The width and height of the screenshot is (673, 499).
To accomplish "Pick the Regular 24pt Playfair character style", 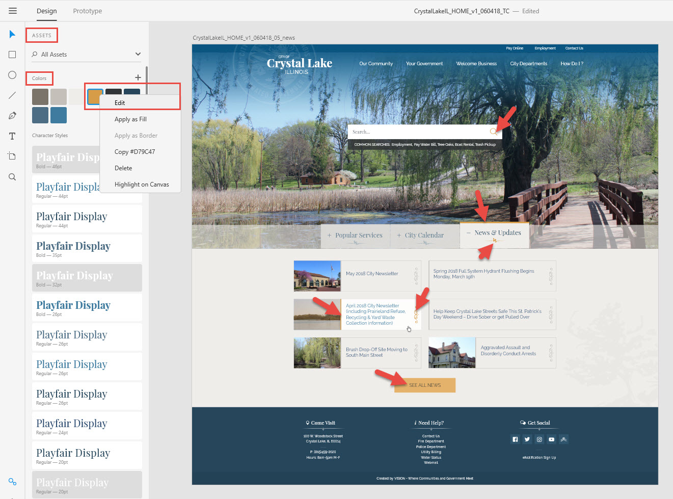I will click(x=87, y=426).
